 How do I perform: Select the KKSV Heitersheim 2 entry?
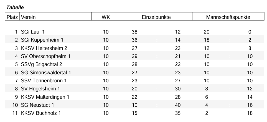pos(44,48)
